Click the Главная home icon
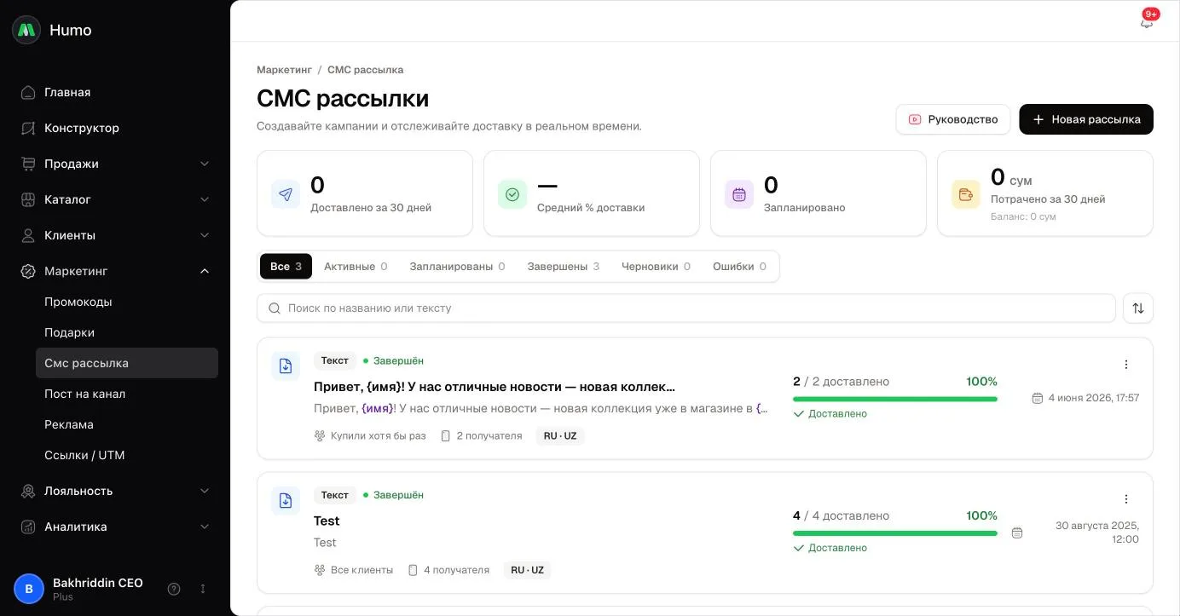Viewport: 1180px width, 616px height. pyautogui.click(x=28, y=92)
